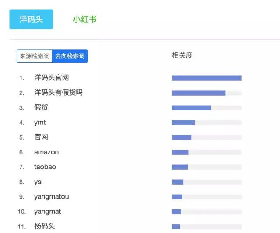Viewport: 280px width, 233px height.
Task: Select the 洋码头 tab
Action: click(x=31, y=19)
